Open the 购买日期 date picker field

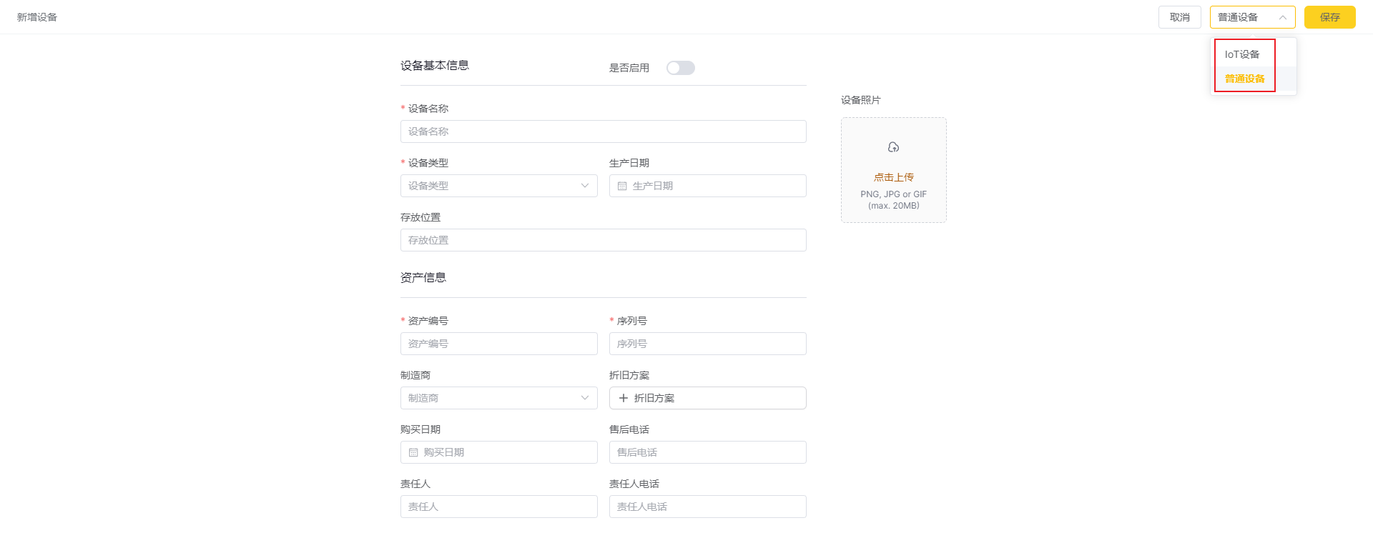(499, 452)
